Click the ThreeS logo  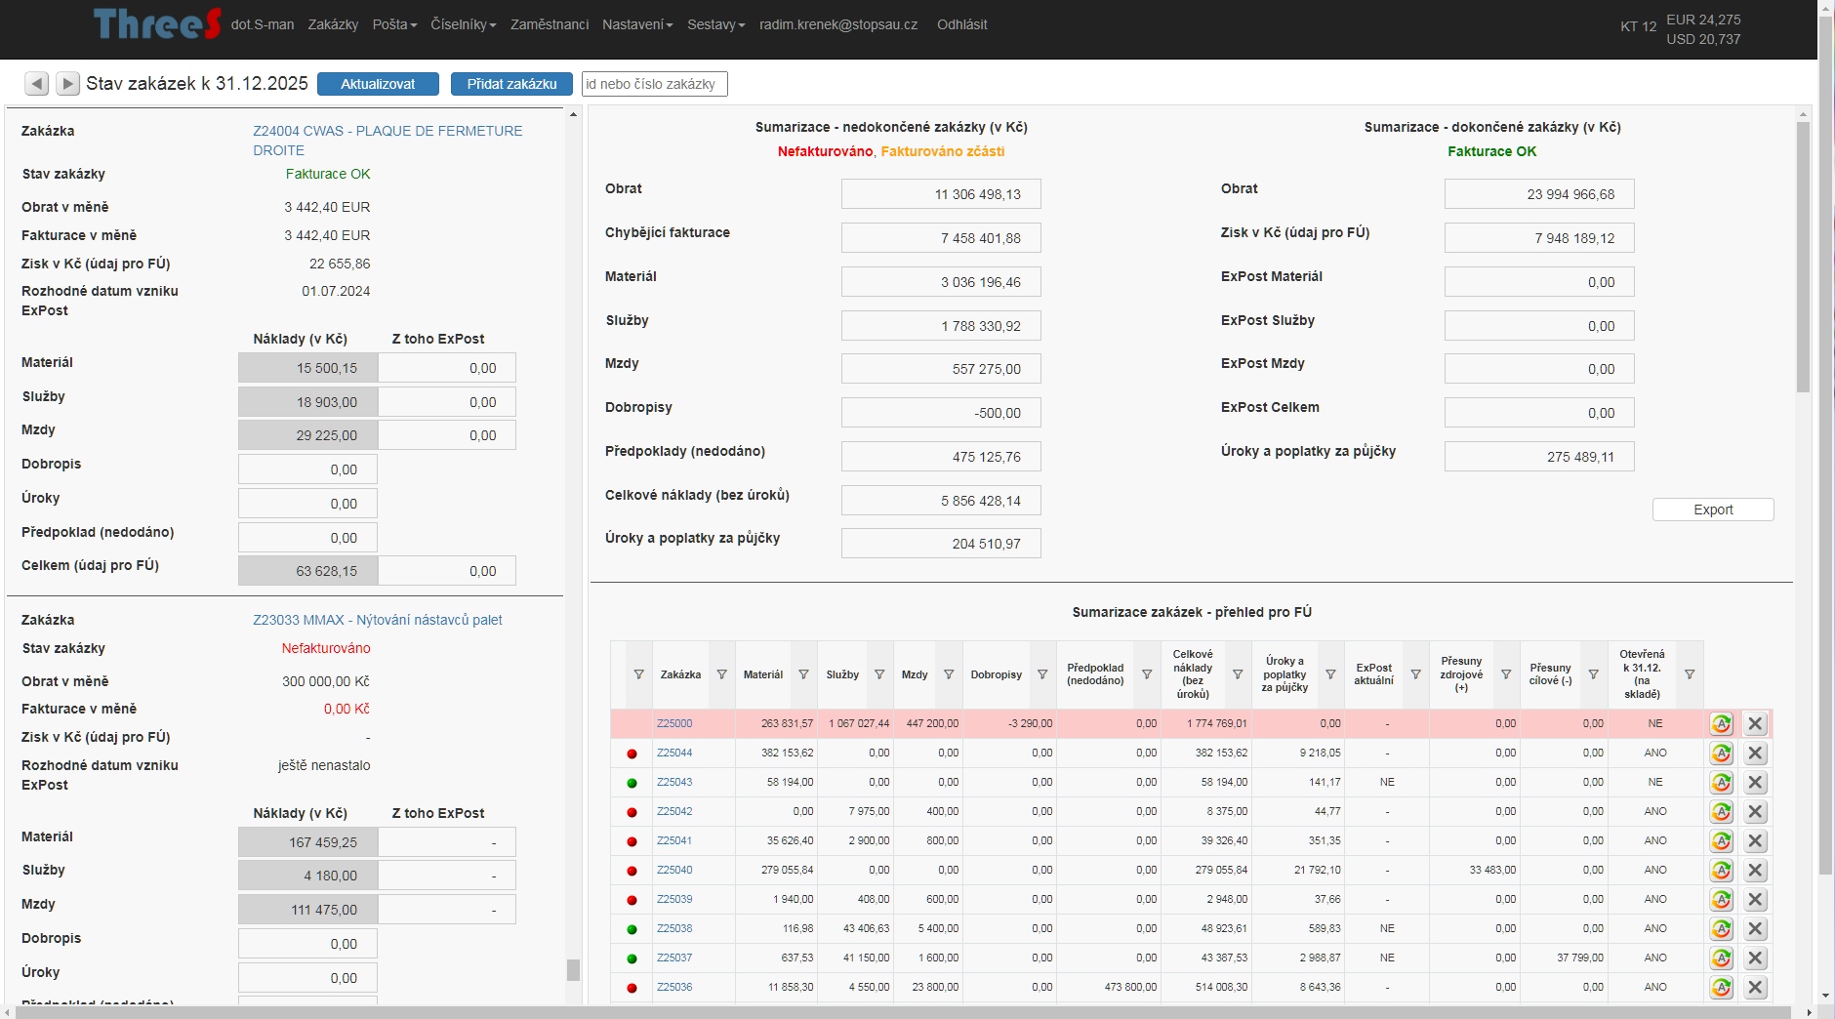pos(156,24)
